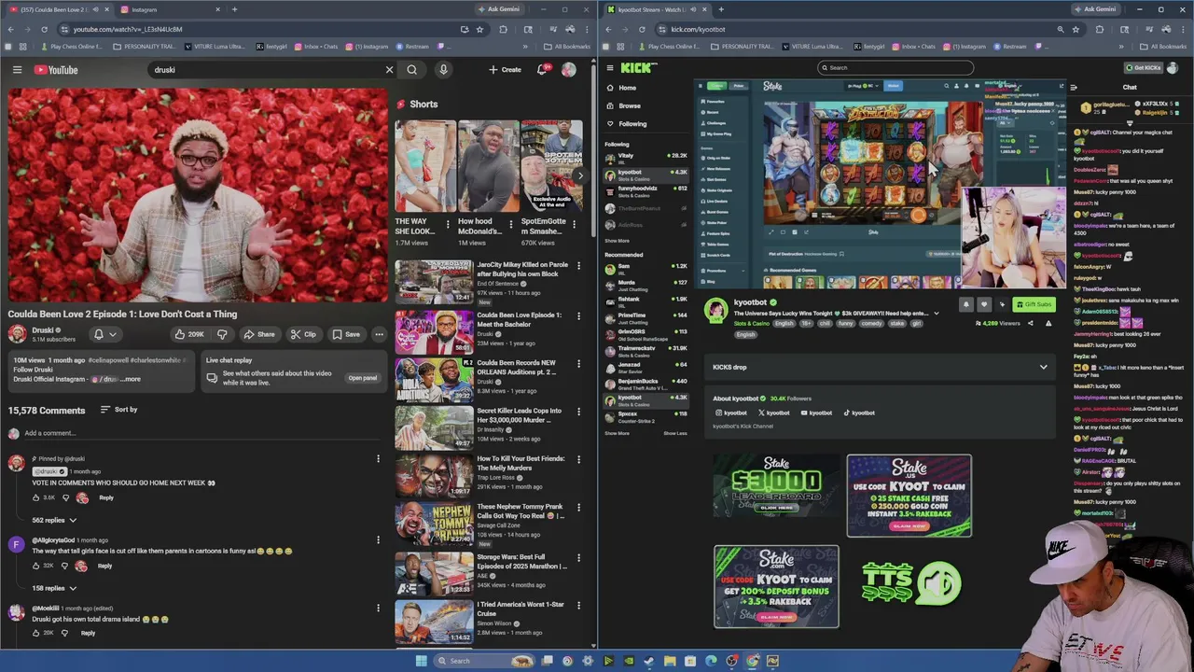The height and width of the screenshot is (672, 1194).
Task: Click Open panel for live chat replay
Action: click(x=363, y=378)
